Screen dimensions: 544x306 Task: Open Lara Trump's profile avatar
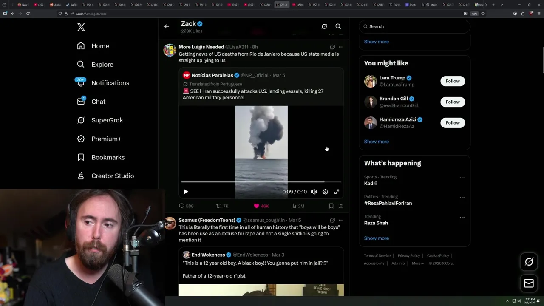click(371, 81)
